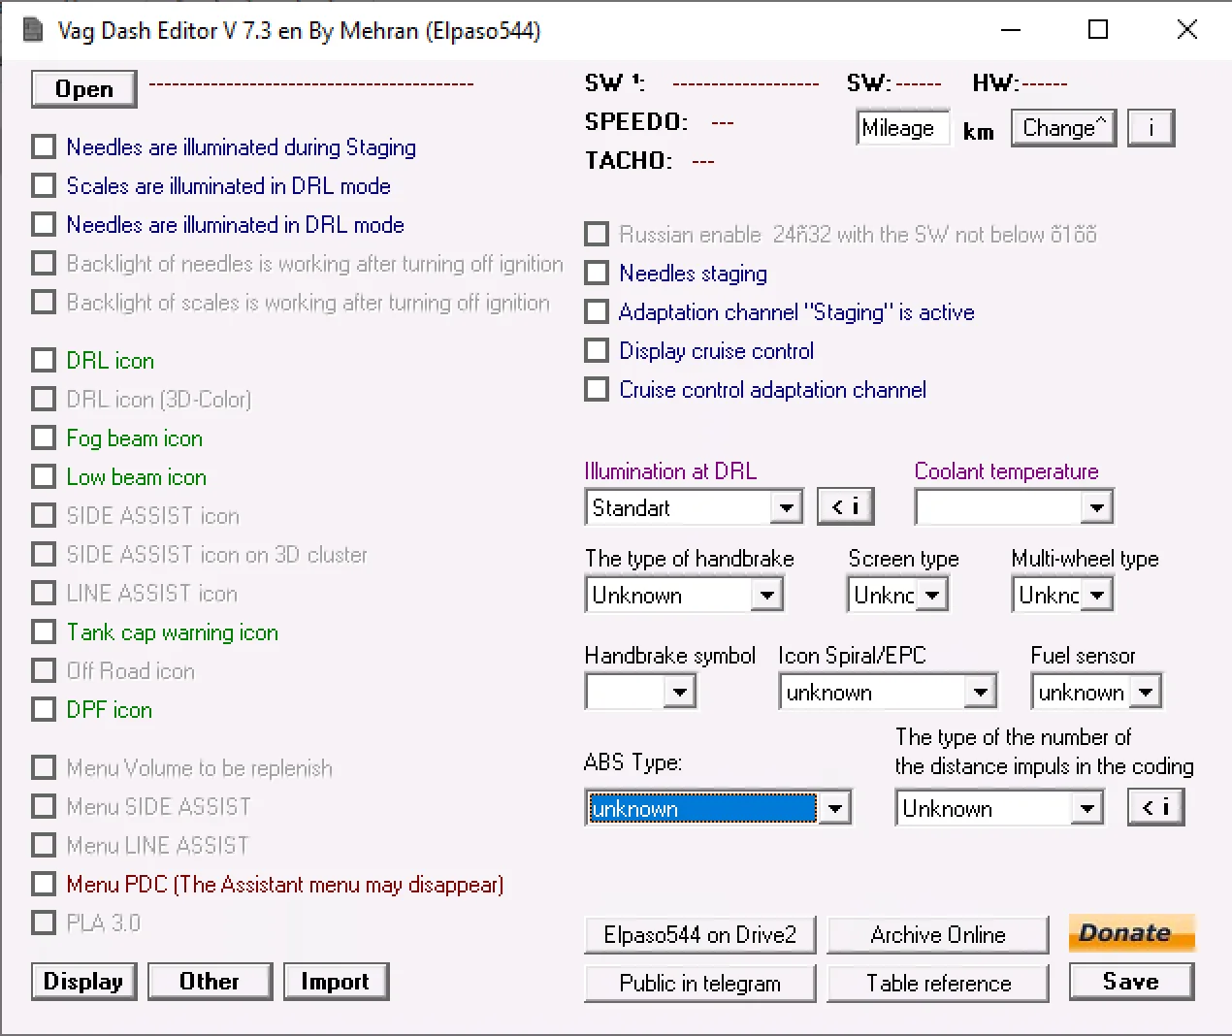Tick the Tank cap warning icon checkbox
1232x1036 pixels.
pos(44,632)
